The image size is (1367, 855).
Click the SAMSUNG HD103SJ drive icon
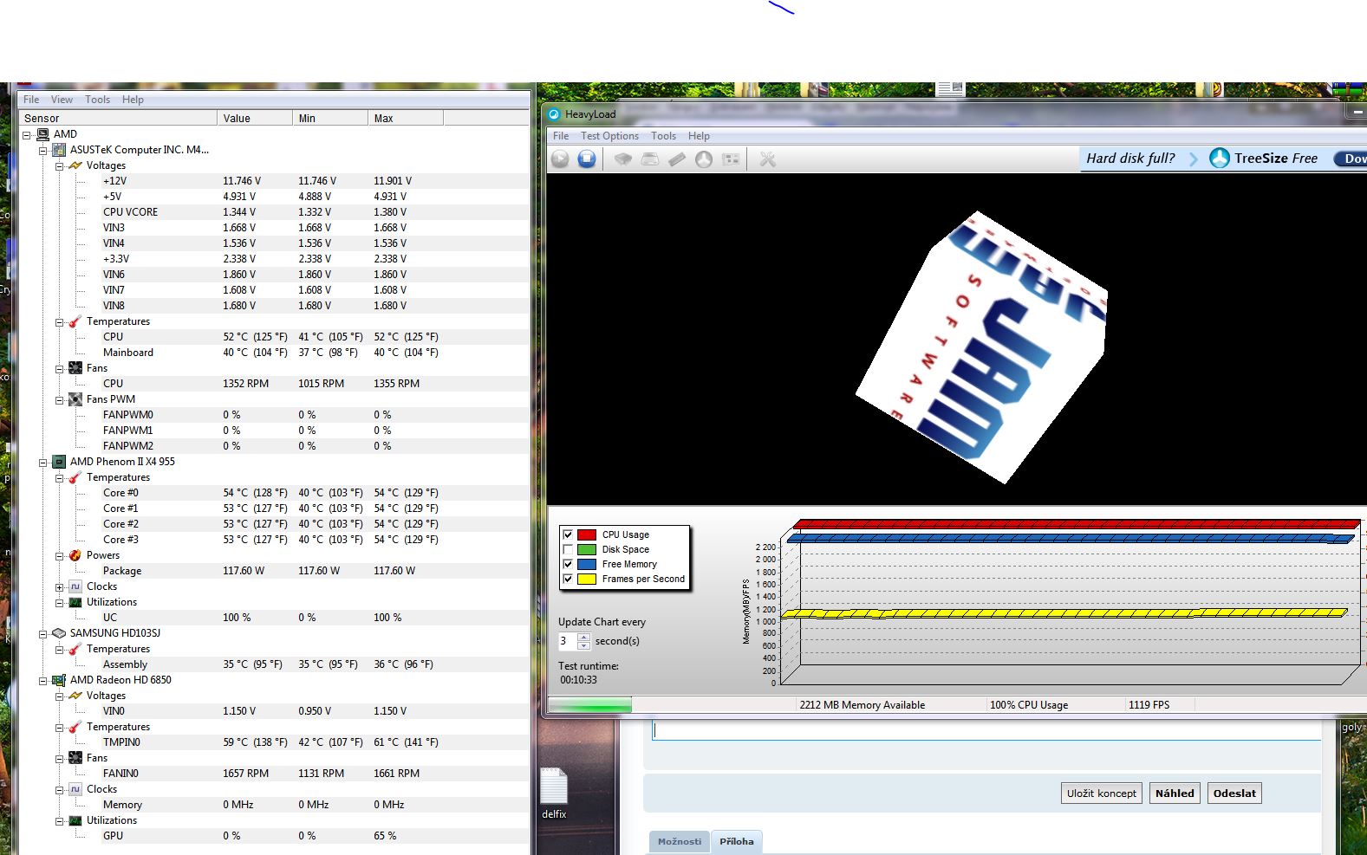(x=59, y=633)
